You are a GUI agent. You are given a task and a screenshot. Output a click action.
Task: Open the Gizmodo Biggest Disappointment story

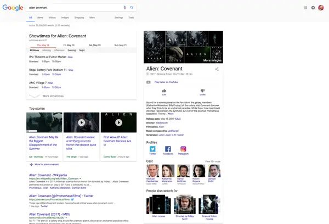[x=44, y=143]
